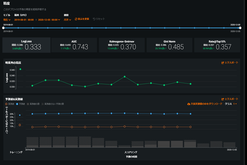This screenshot has height=165, width=247.
Task: Click the refresh icon beside 表示を更新
Action: (76, 19)
